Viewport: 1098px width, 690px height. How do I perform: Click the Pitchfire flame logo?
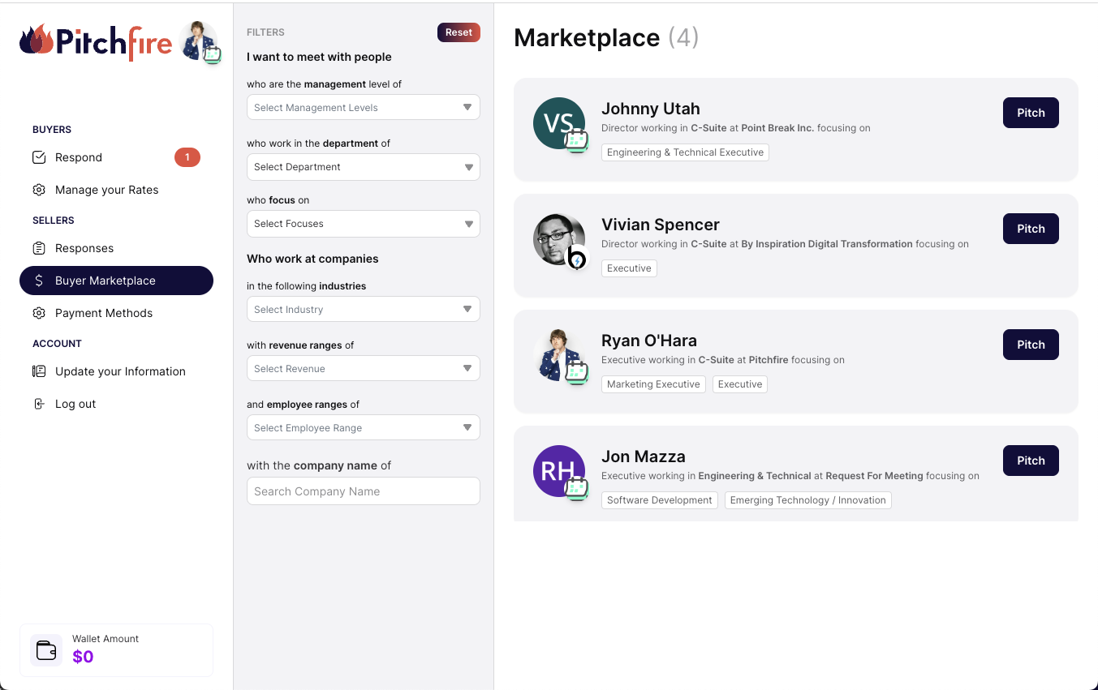coord(37,40)
